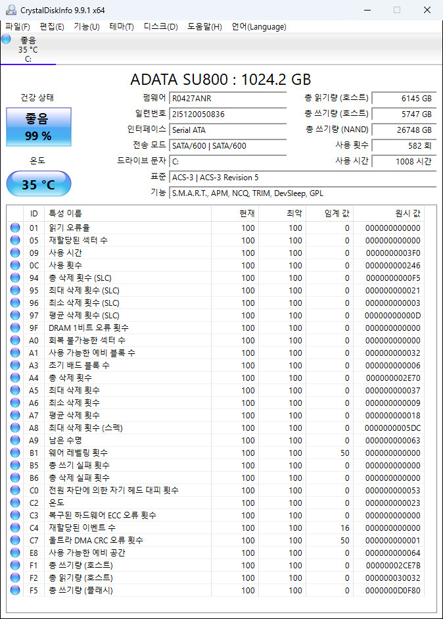This screenshot has height=619, width=443.
Task: Click total host writes value 5747 GB
Action: (x=404, y=114)
